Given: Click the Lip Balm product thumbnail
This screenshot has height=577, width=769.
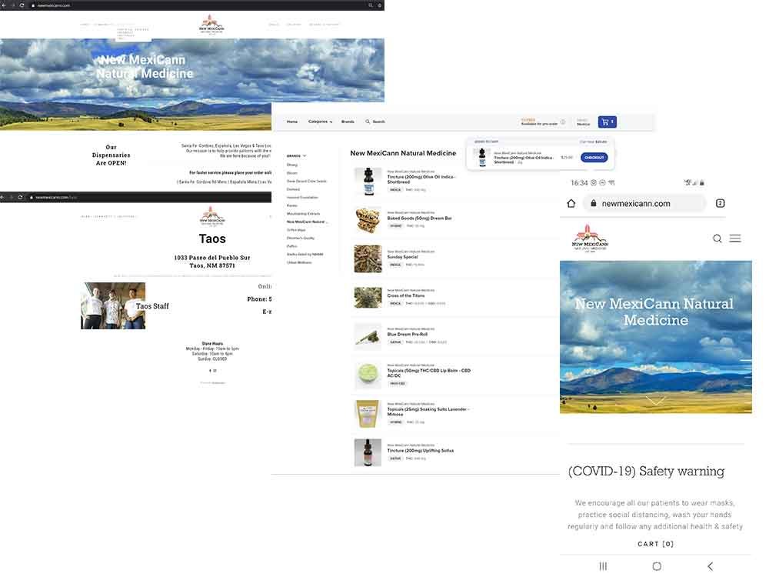Looking at the screenshot, I should pyautogui.click(x=368, y=375).
